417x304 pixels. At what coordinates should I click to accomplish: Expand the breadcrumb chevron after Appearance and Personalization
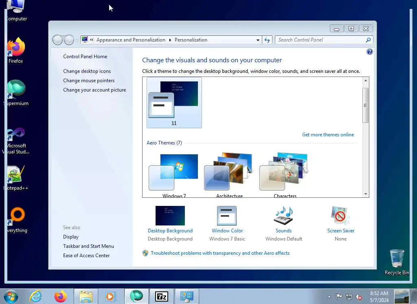[170, 40]
